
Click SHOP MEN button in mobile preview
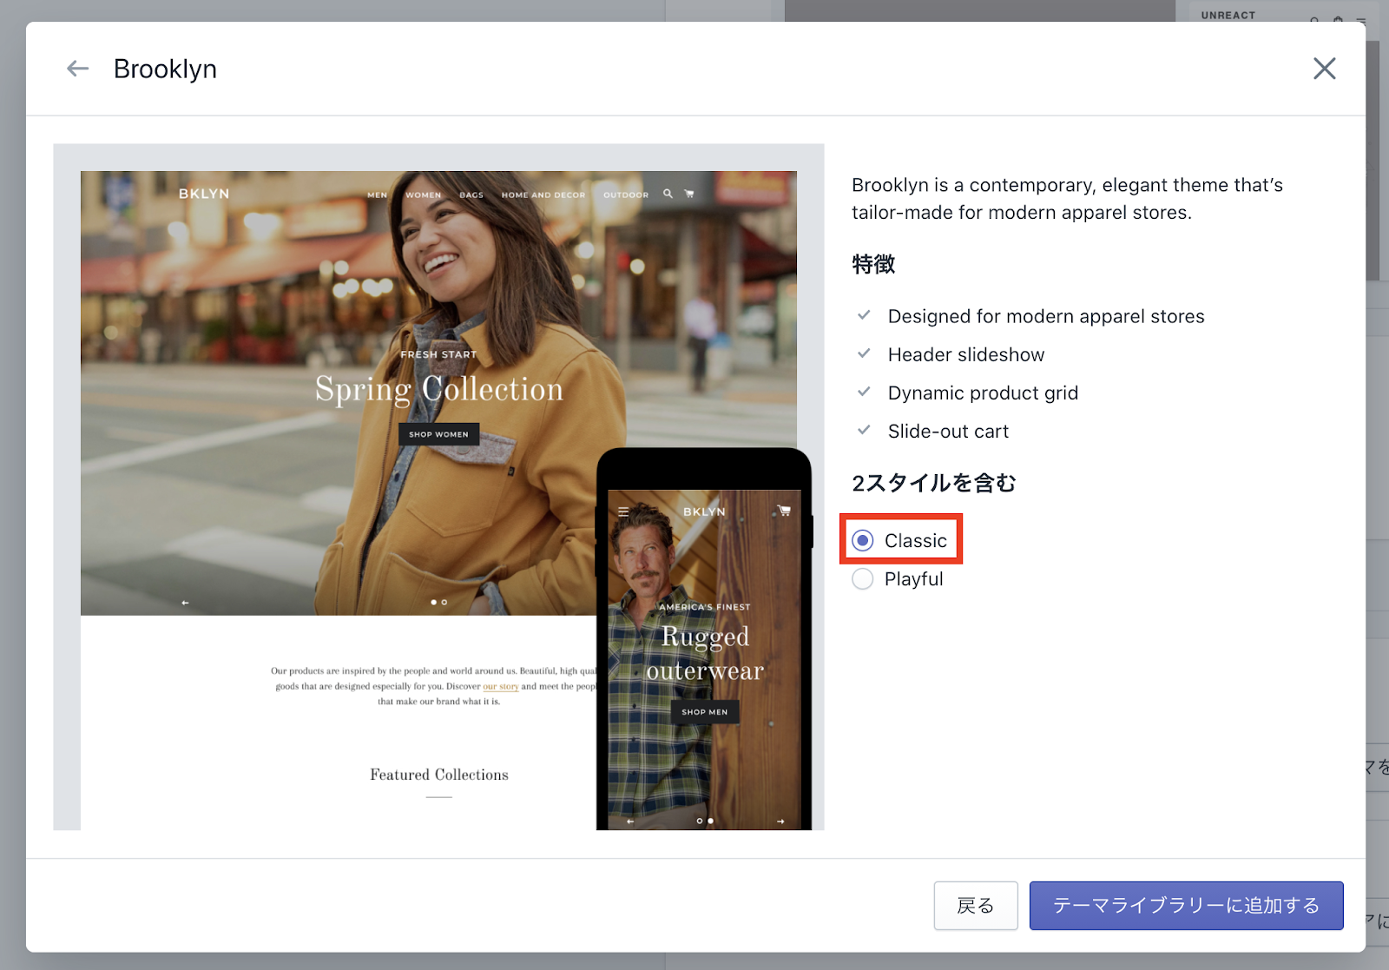click(x=704, y=712)
